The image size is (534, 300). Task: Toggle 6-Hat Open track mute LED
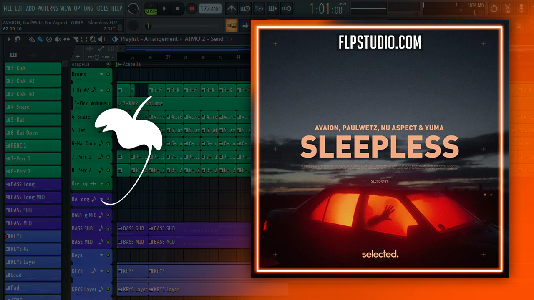click(x=108, y=143)
